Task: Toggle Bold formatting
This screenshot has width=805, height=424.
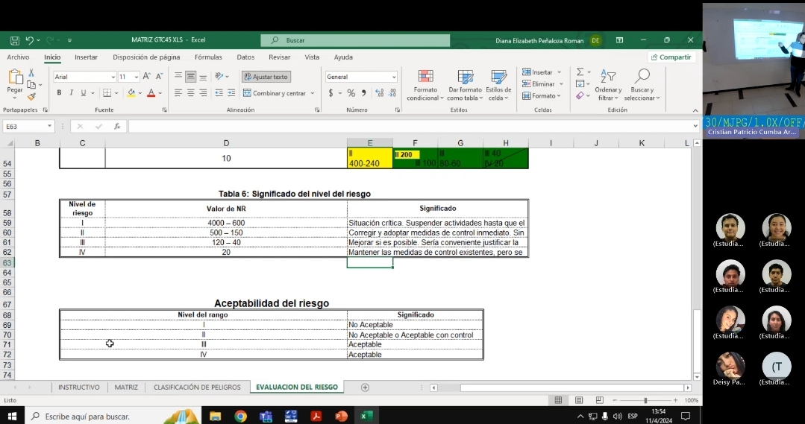Action: pos(59,93)
